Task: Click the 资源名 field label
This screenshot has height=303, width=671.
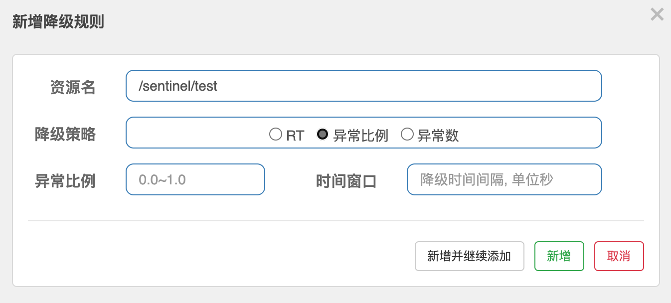Action: [x=72, y=87]
